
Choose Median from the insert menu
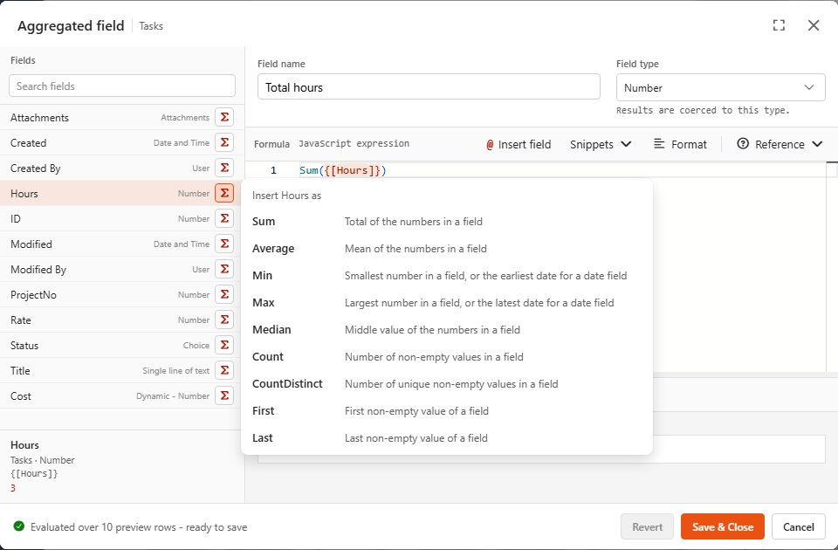pos(447,330)
